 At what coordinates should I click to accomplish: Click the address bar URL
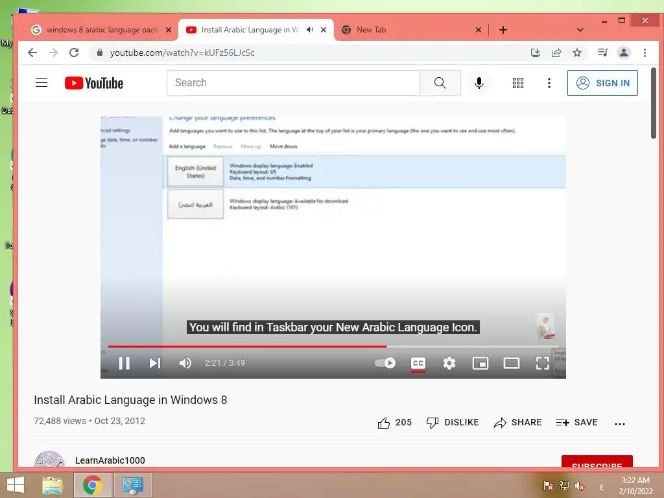(182, 53)
